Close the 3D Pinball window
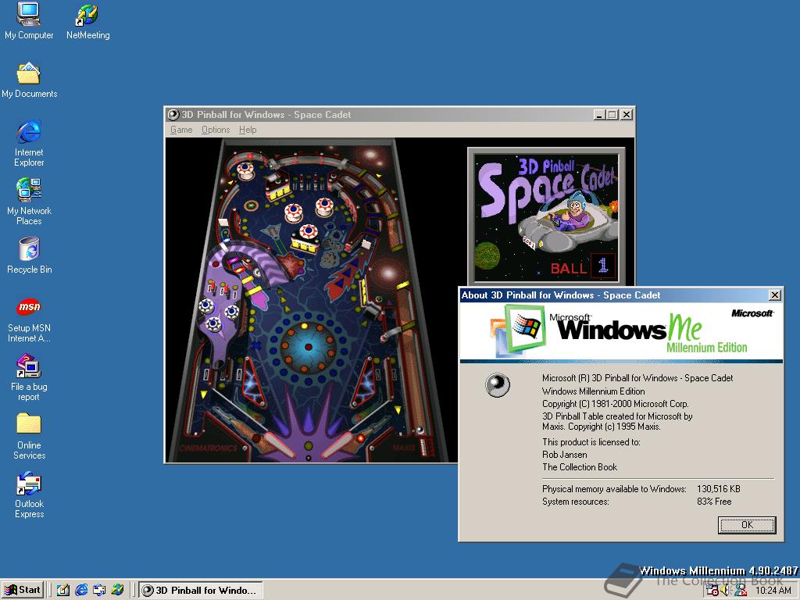Screen dimensions: 800x600 [627, 115]
